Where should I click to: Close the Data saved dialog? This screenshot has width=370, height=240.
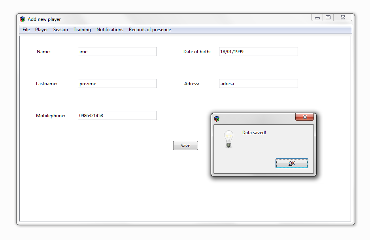click(304, 117)
